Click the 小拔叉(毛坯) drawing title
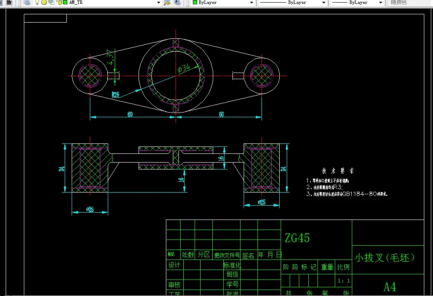This screenshot has width=433, height=296. 385,258
